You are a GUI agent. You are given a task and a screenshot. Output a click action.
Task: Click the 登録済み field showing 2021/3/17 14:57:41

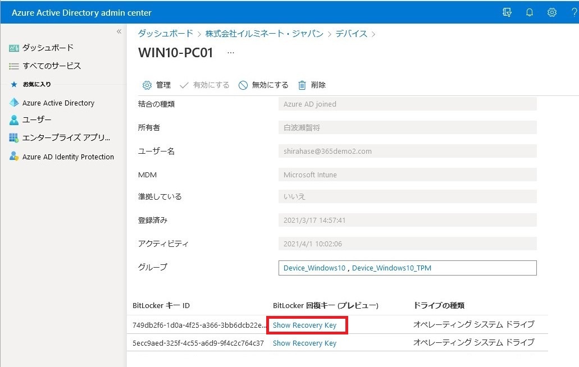click(x=407, y=220)
